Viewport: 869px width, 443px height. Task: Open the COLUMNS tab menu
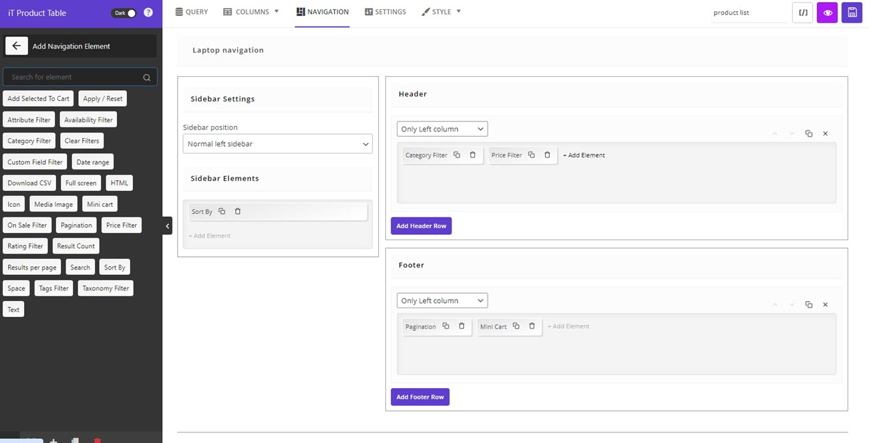click(251, 12)
